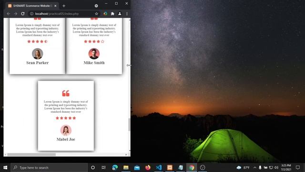Click the Mike Smith name text
This screenshot has height=172, width=305.
click(94, 63)
